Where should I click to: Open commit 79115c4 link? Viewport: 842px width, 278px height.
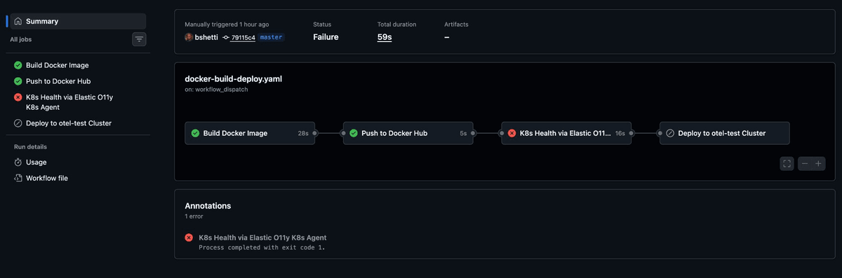click(243, 37)
